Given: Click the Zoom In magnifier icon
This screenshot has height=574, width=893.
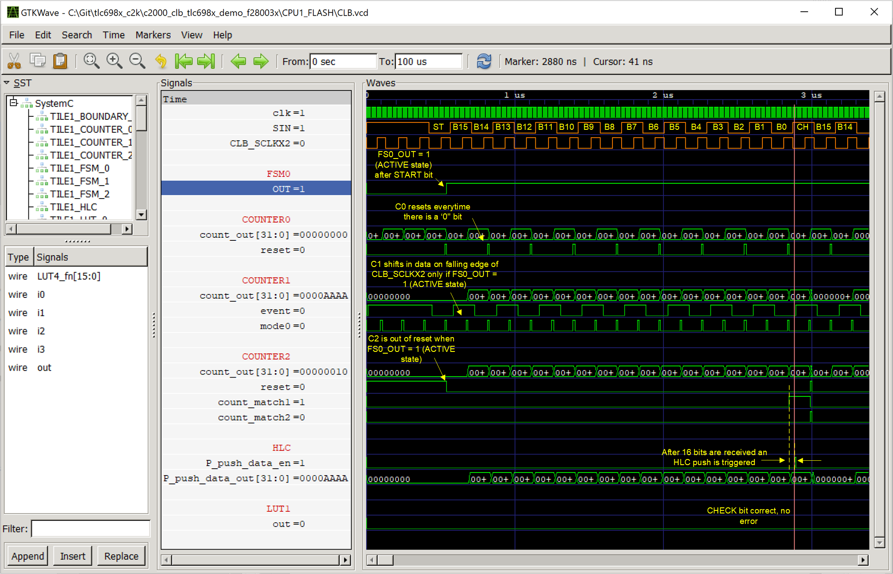Looking at the screenshot, I should tap(114, 61).
